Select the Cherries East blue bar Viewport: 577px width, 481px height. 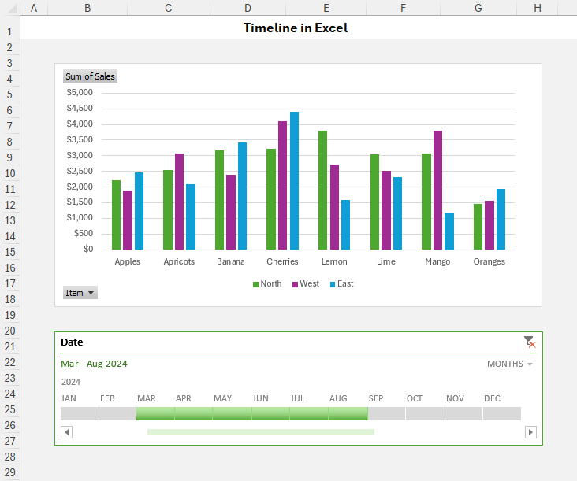[x=294, y=181]
